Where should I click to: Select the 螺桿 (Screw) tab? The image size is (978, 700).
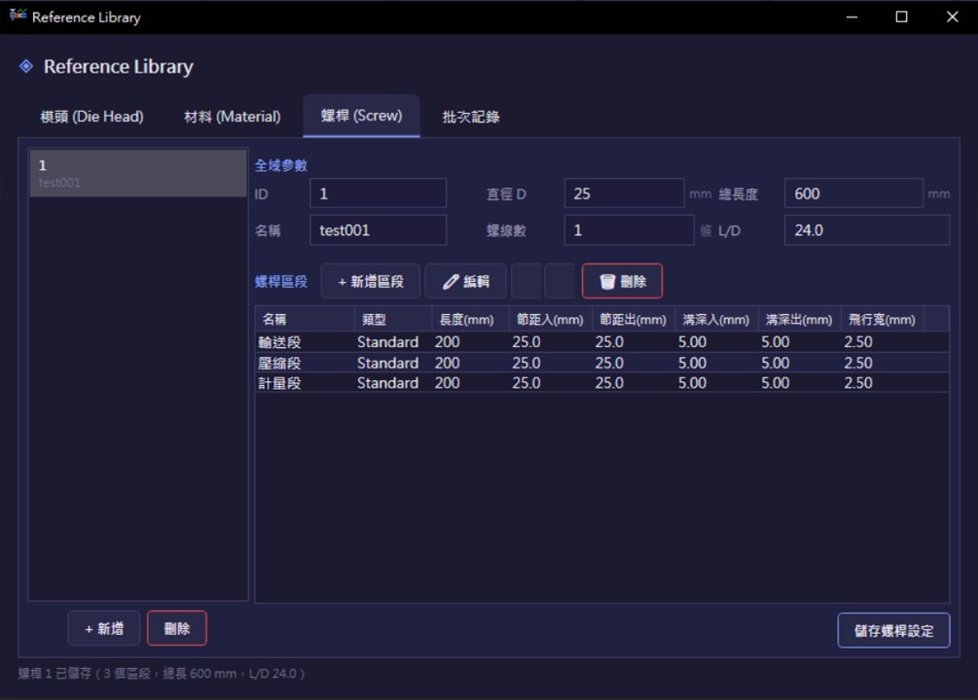tap(361, 116)
